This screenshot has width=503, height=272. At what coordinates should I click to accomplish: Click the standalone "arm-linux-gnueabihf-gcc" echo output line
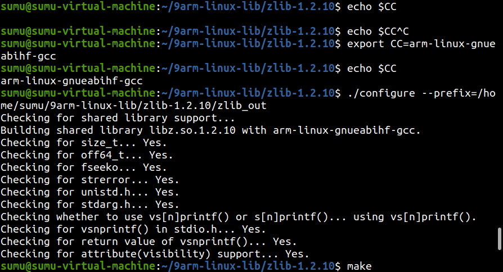tap(71, 81)
